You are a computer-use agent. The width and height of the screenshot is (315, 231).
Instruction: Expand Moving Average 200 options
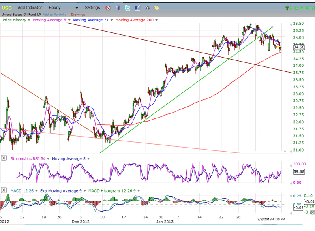click(x=156, y=20)
